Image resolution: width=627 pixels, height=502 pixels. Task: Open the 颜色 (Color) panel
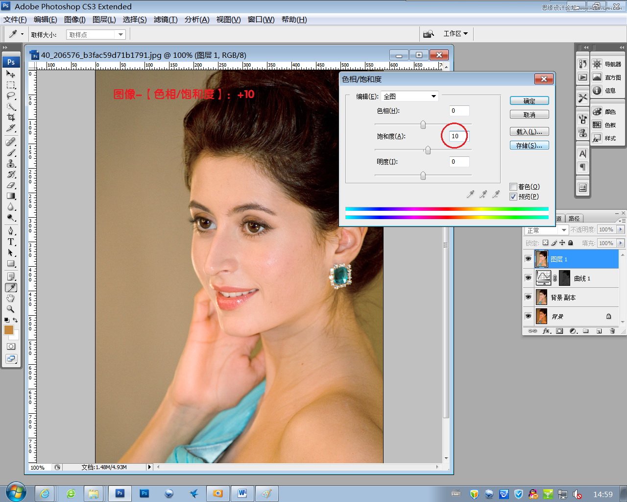tap(597, 111)
